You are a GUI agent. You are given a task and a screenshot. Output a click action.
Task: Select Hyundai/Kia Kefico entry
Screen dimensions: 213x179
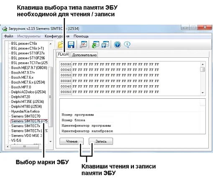[x=25, y=111]
